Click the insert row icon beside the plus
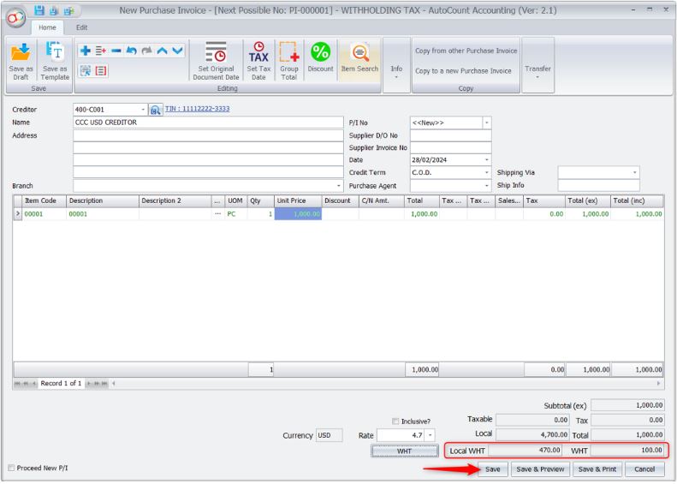 (x=101, y=51)
